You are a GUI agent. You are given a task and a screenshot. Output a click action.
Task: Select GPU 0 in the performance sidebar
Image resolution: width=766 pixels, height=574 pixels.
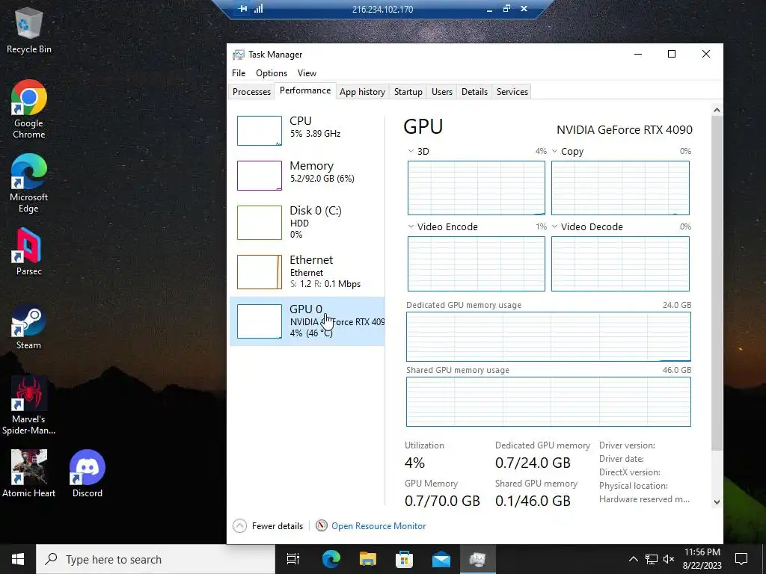307,321
